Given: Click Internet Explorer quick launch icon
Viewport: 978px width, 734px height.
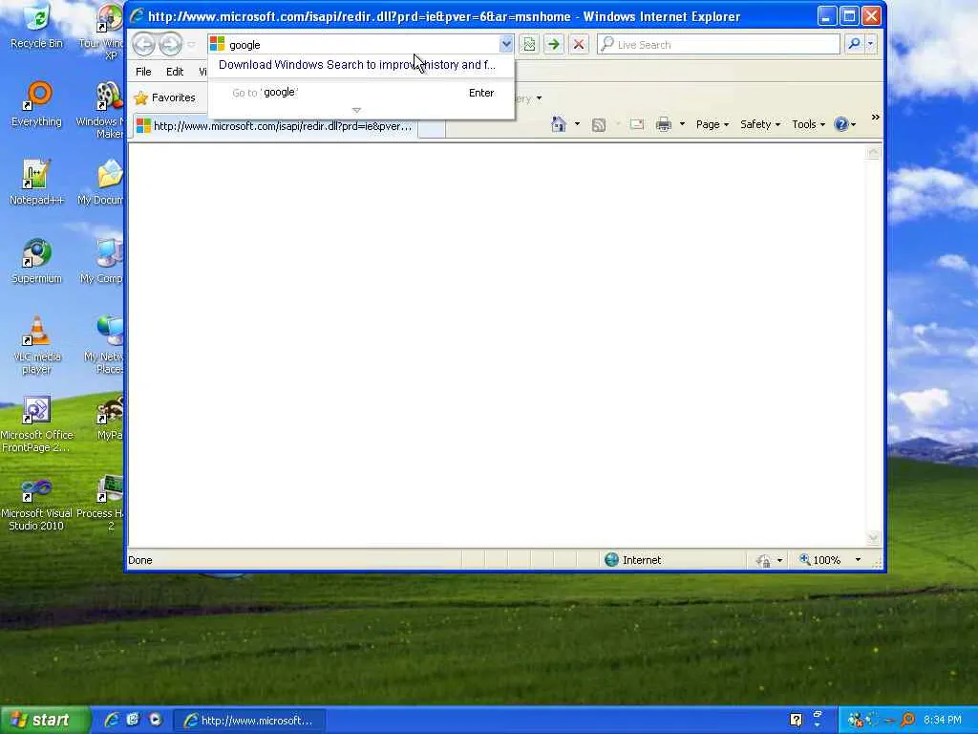Looking at the screenshot, I should tap(112, 720).
